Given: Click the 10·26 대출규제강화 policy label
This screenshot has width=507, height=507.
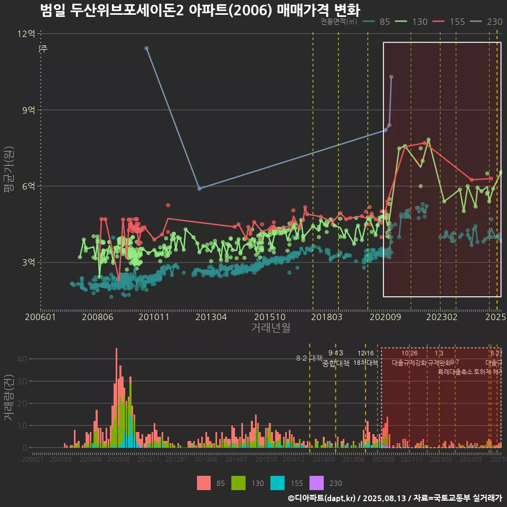Looking at the screenshot, I should point(409,358).
